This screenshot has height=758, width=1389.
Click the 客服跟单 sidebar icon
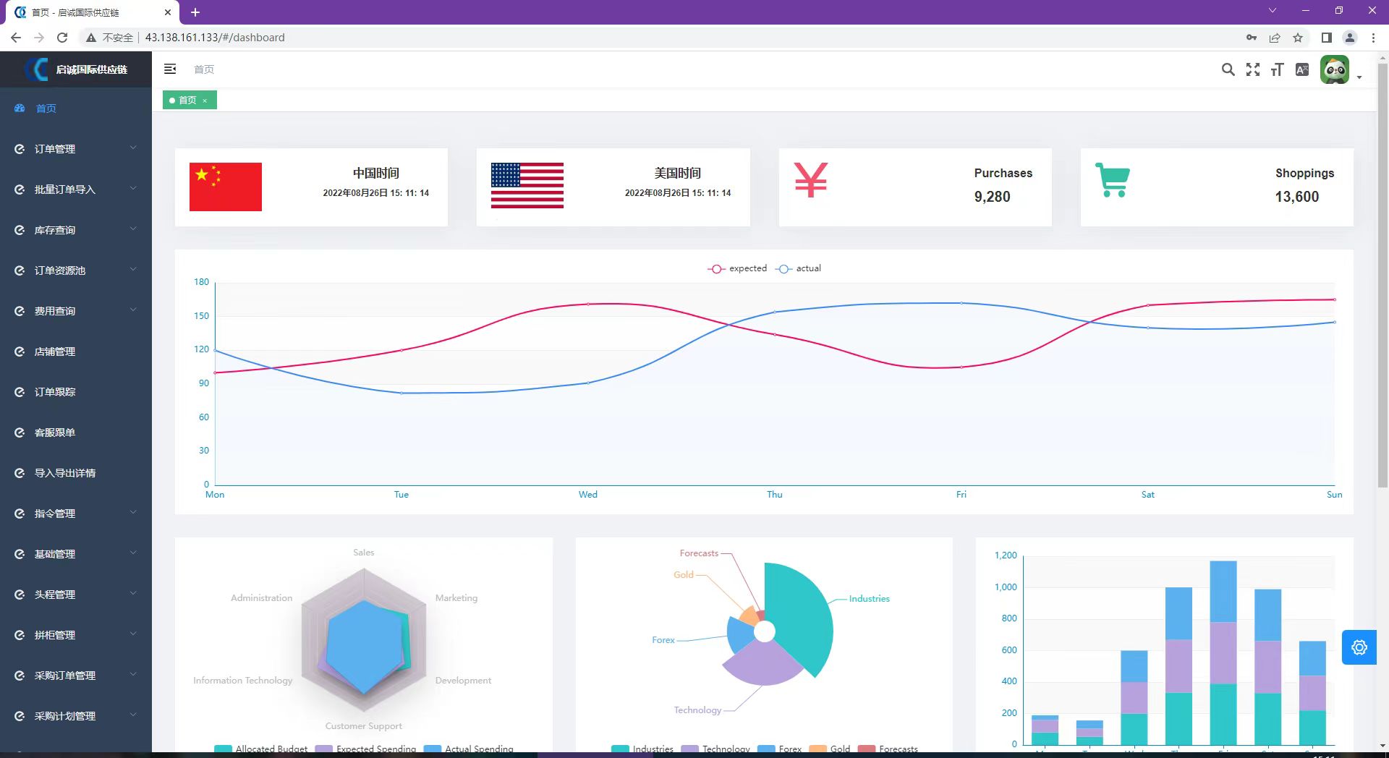point(20,433)
